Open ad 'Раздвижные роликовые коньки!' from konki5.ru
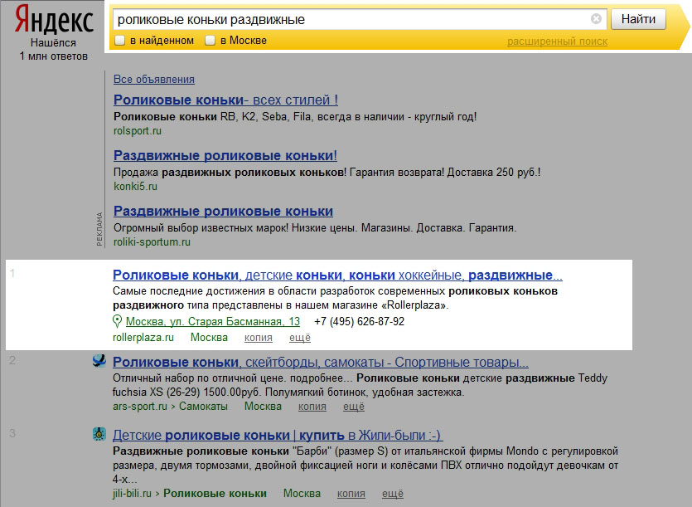 tap(225, 156)
